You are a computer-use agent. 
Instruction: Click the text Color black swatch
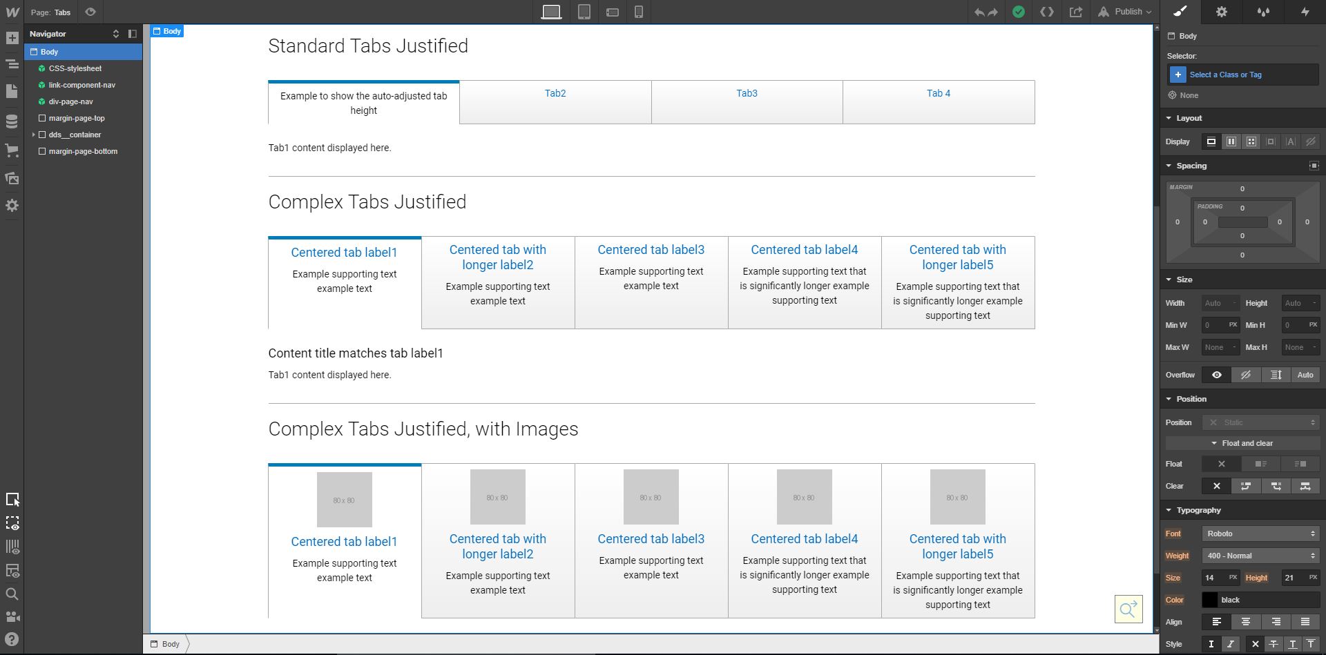tap(1210, 600)
